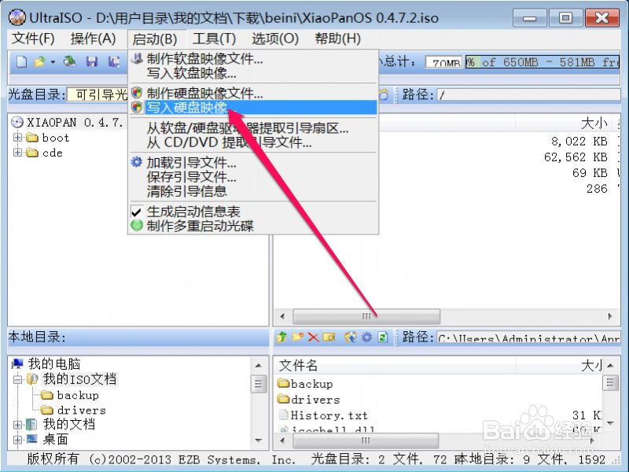Open the 启动(B) menu

(155, 39)
